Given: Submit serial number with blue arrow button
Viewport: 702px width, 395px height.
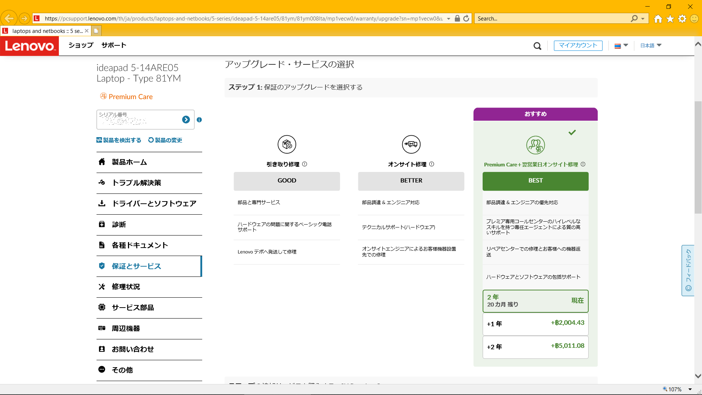Looking at the screenshot, I should pos(186,120).
